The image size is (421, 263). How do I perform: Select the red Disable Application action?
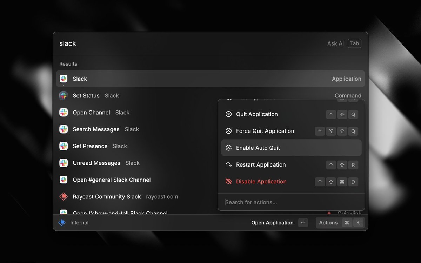tap(291, 182)
